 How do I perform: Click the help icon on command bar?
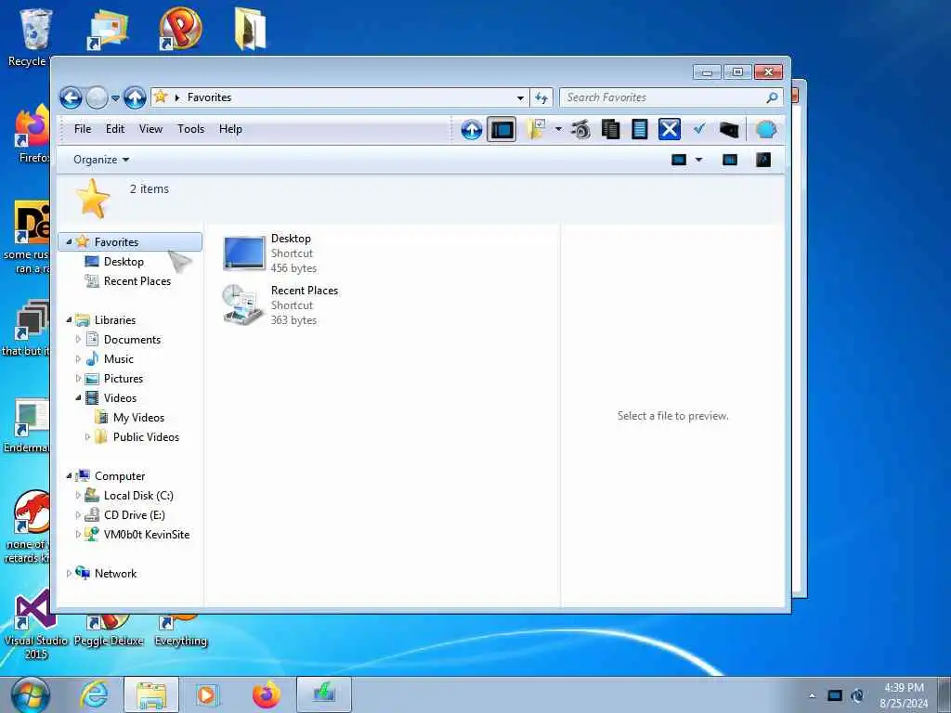pos(763,160)
